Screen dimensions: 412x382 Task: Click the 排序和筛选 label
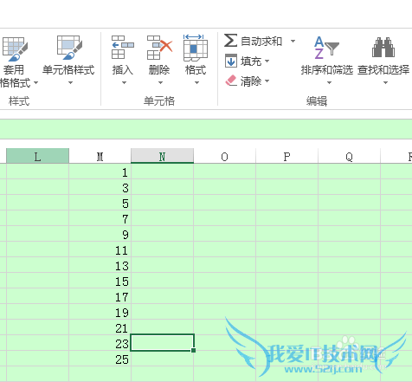pyautogui.click(x=327, y=70)
